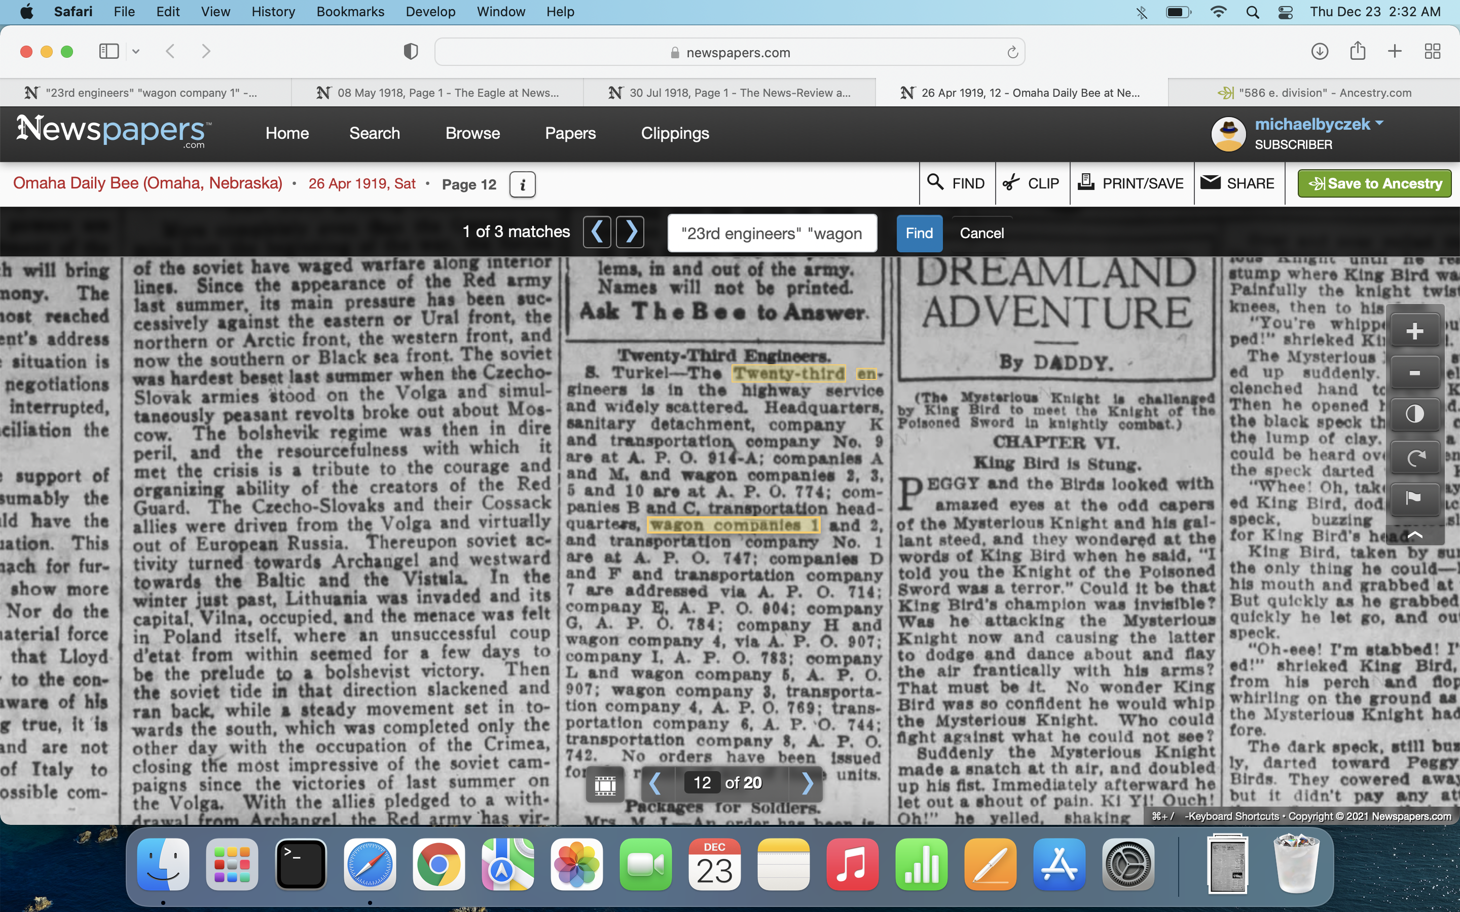This screenshot has height=912, width=1460.
Task: Click SHARE envelope button
Action: point(1237,183)
